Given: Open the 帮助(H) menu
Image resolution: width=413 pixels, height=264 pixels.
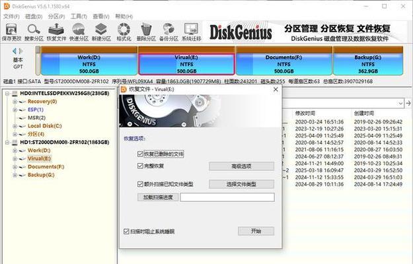Looking at the screenshot, I should point(124,16).
